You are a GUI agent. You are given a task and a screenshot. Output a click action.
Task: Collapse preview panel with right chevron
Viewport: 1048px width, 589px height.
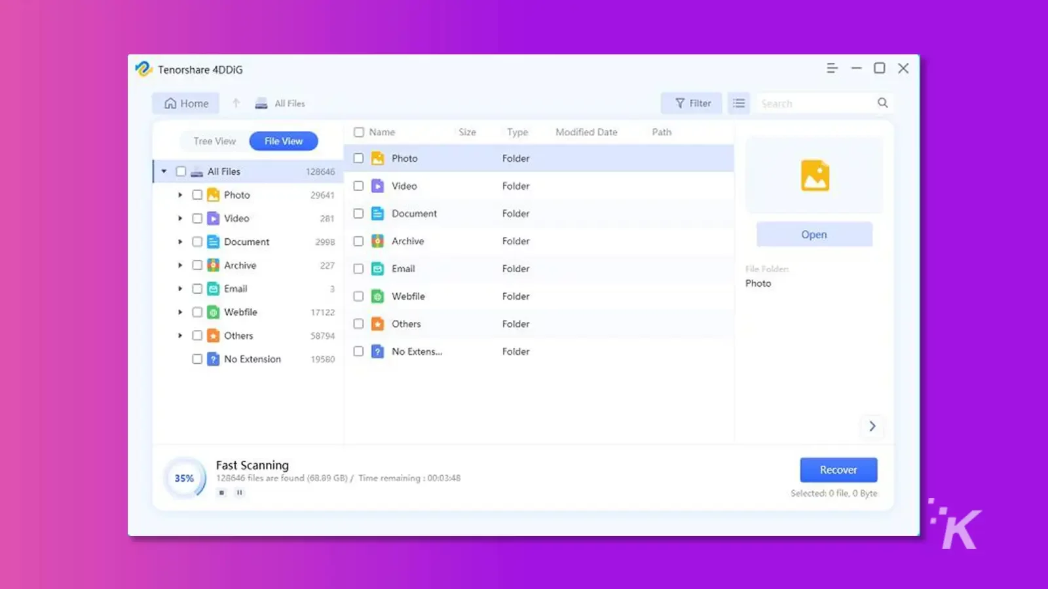tap(872, 426)
